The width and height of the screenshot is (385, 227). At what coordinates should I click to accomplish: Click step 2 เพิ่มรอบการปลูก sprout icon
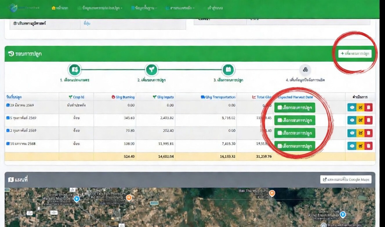pos(151,70)
